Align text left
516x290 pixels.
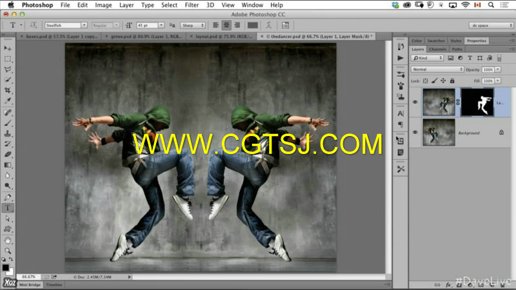[216, 25]
